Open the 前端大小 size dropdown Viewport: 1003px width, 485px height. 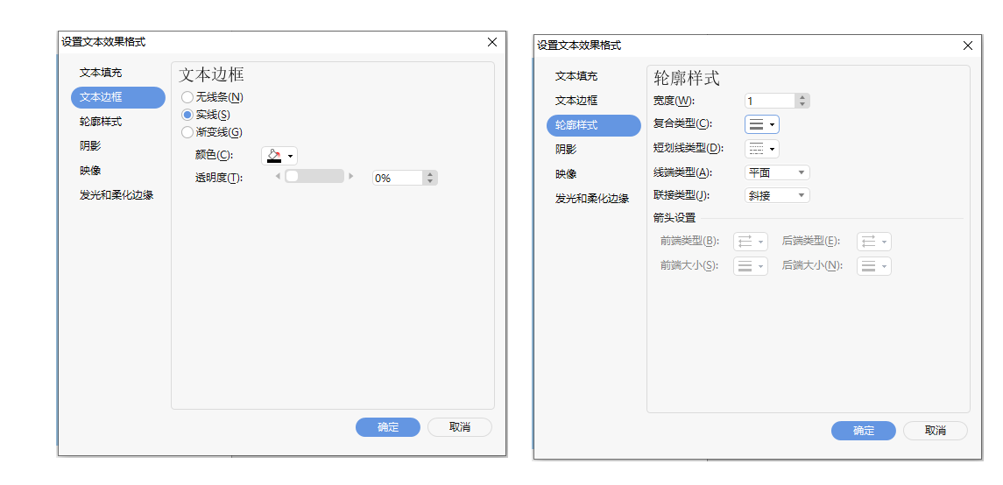point(751,266)
